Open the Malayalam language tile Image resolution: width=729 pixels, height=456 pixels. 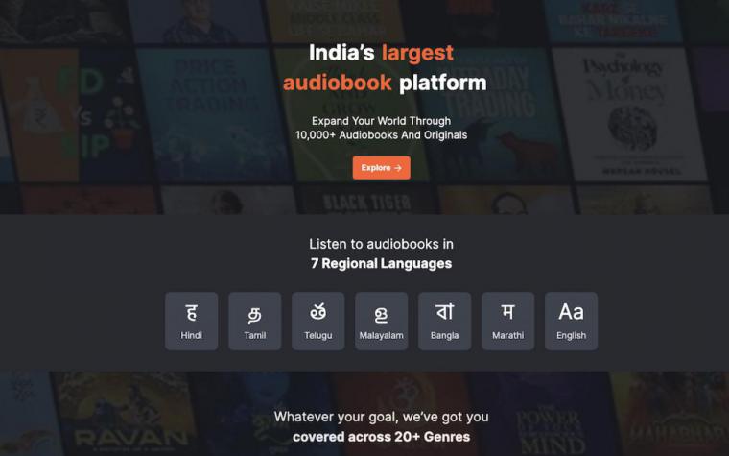tap(381, 321)
